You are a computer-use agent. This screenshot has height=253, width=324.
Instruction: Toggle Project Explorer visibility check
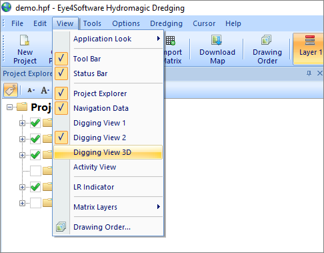click(x=61, y=93)
